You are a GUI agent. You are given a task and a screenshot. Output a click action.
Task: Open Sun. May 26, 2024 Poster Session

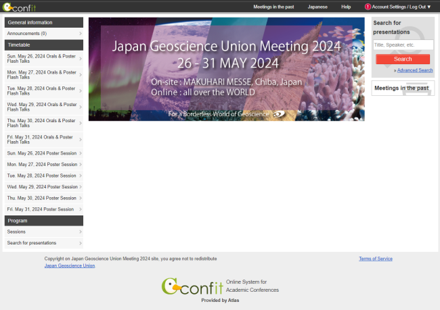click(x=44, y=153)
